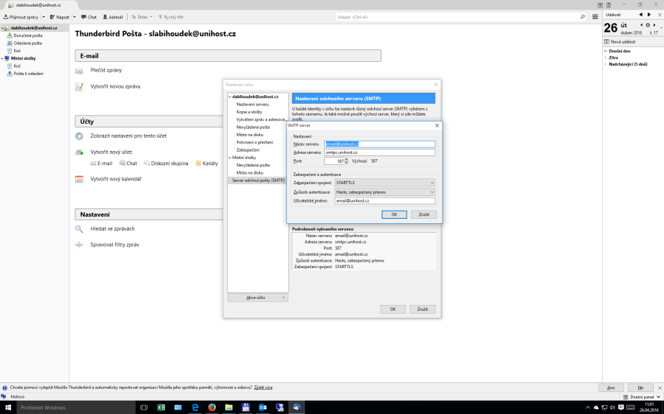
Task: Click the search magnifier icon
Action: point(583,17)
